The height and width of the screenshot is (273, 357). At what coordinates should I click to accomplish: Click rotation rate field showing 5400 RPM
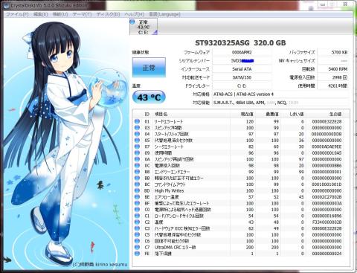(333, 69)
